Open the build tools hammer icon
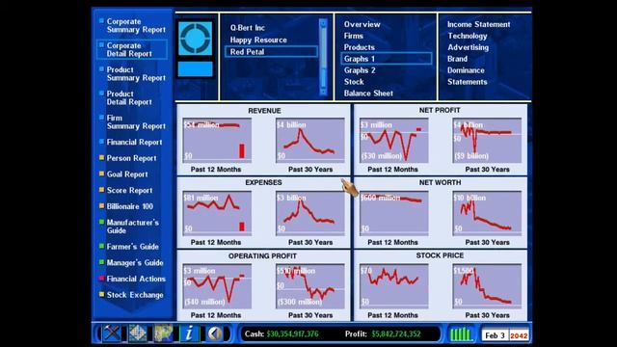The width and height of the screenshot is (617, 347). [112, 334]
